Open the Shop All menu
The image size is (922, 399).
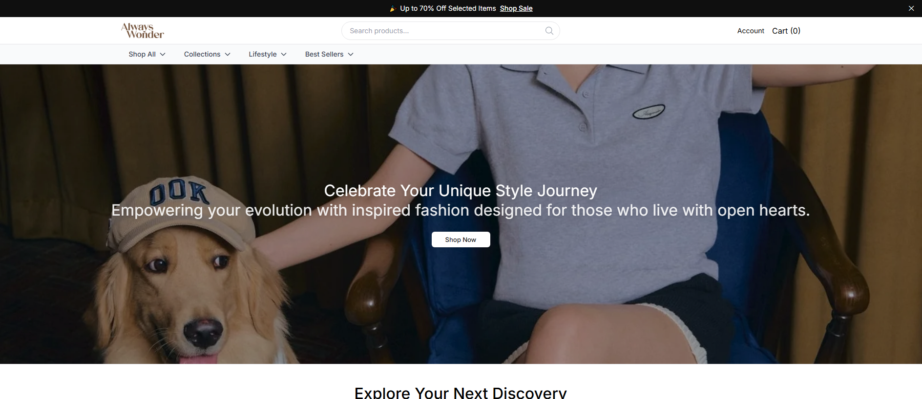pyautogui.click(x=147, y=54)
